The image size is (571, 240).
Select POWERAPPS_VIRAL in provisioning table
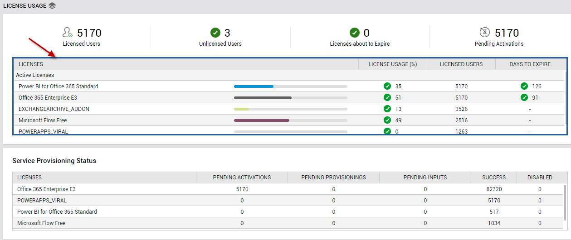coord(288,200)
